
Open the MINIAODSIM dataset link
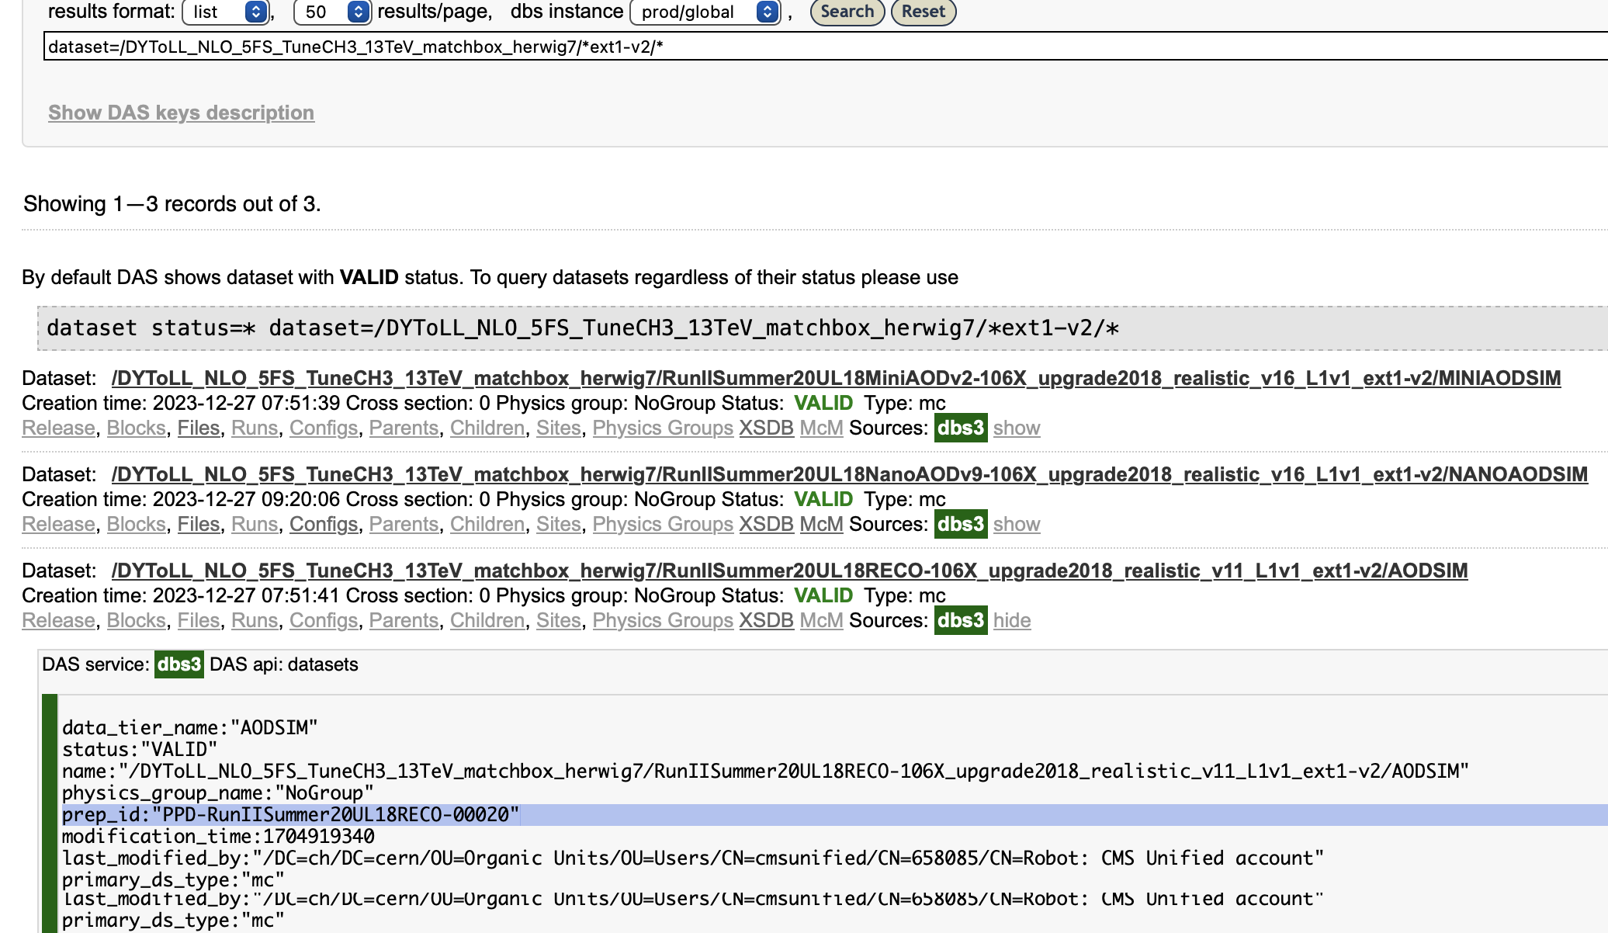(x=836, y=378)
